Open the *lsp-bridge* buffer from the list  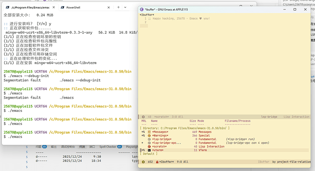pos(162,139)
